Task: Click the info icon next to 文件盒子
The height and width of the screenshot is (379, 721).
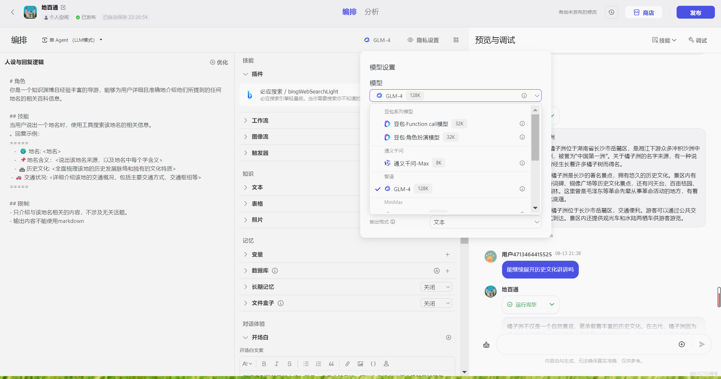Action: tap(281, 303)
